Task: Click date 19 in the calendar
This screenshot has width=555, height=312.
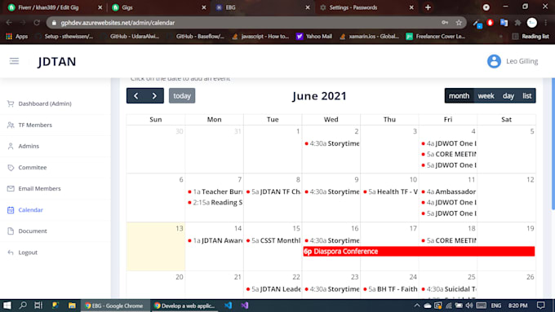Action: (x=530, y=228)
